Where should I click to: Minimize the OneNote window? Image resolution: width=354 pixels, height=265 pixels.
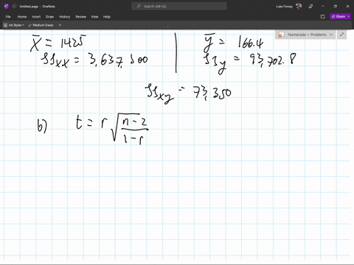(x=323, y=7)
